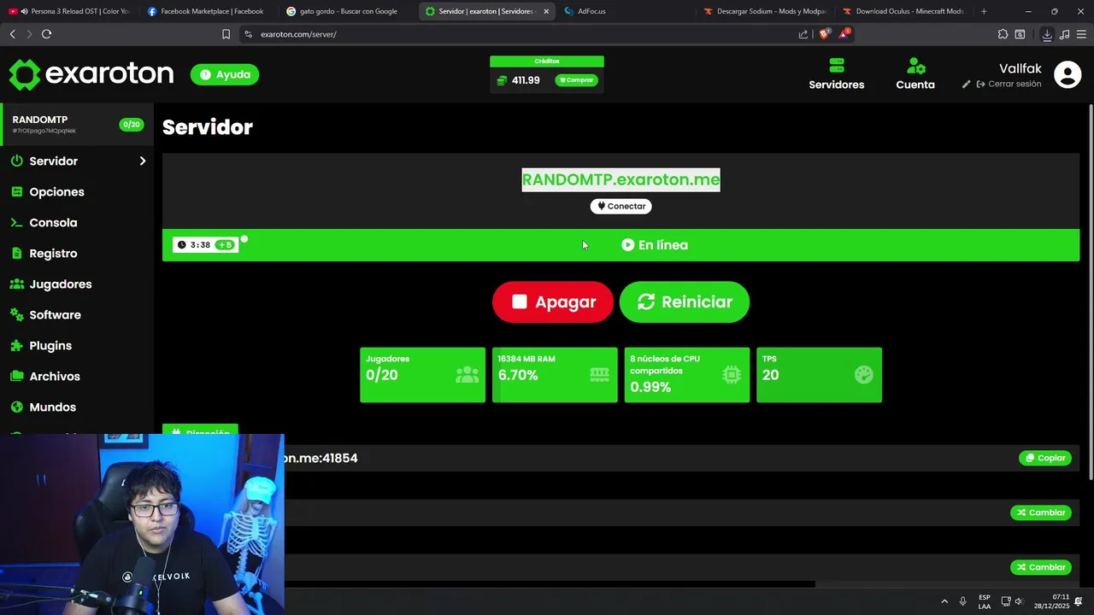Switch to Download Oculus tab
The width and height of the screenshot is (1094, 615).
[x=904, y=11]
